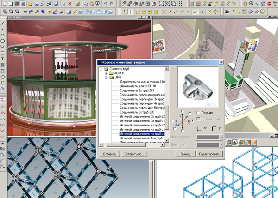This screenshot has height=198, width=278.
Task: Click the red delete X toolbar icon
Action: [69, 3]
